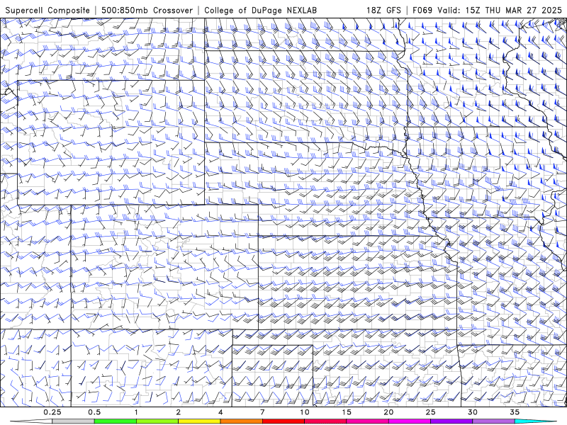The height and width of the screenshot is (425, 567).
Task: Click the "500:850mb Crossover" header text
Action: pos(147,10)
